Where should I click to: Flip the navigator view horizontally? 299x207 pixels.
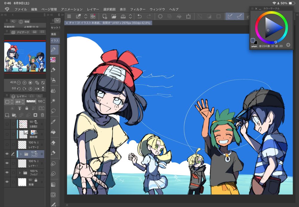[x=37, y=88]
